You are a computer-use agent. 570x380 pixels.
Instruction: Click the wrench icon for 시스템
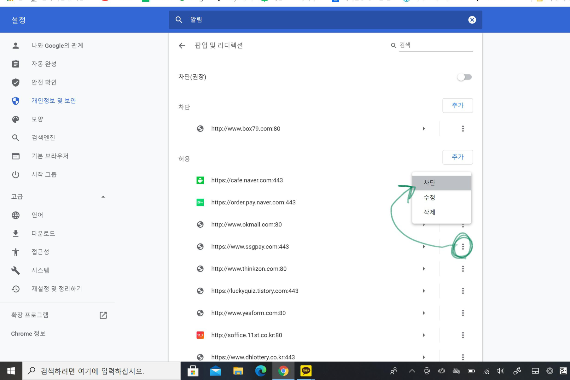coord(15,270)
